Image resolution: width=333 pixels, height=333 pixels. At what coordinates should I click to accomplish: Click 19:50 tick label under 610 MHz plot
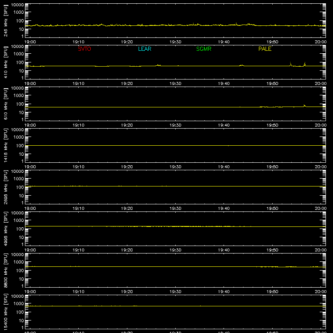click(x=272, y=125)
